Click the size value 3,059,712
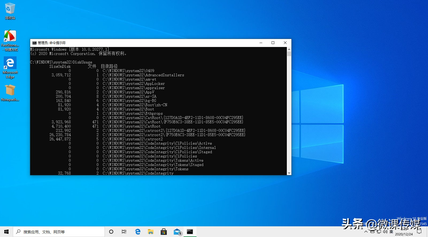 point(61,75)
